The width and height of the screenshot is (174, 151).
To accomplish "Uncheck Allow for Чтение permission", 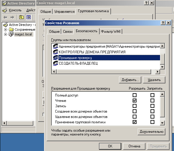I will click(134, 101).
